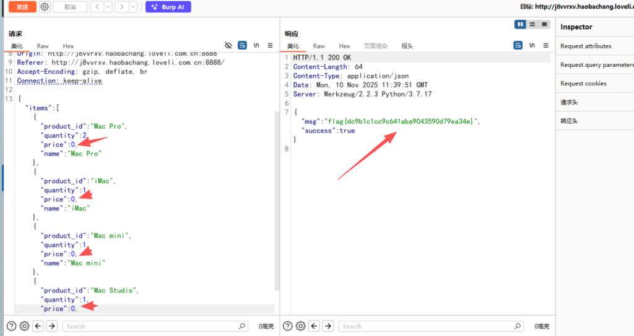Viewport: 634px width, 336px height.
Task: Toggle the \n non-printable characters in request
Action: [256, 46]
